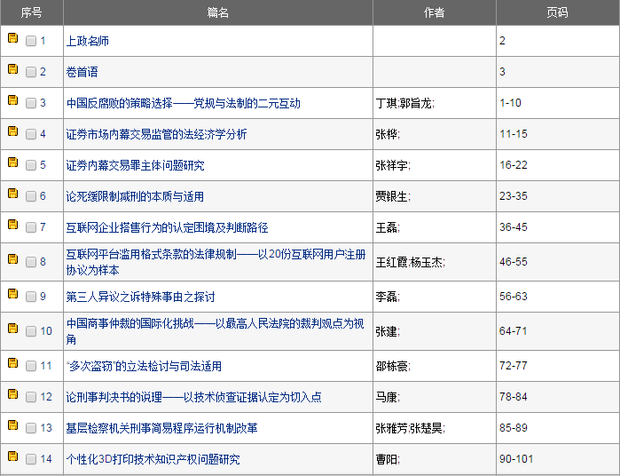Click the yellow icon in row 9
Screen dimensions: 620x476
[x=12, y=294]
